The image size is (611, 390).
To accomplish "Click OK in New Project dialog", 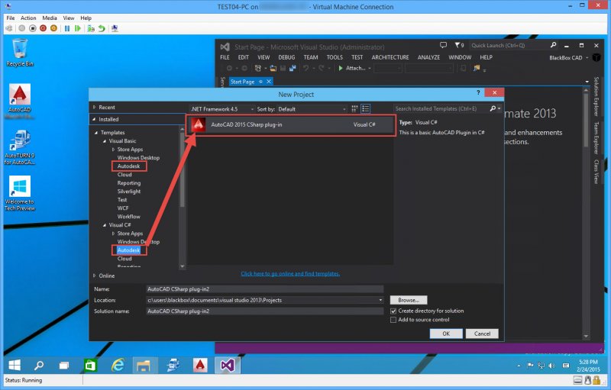I will (446, 334).
